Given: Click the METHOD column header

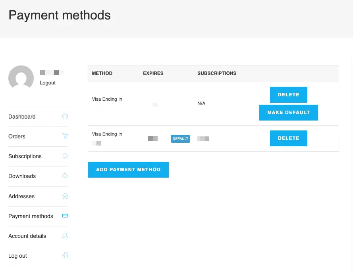Looking at the screenshot, I should click(x=102, y=73).
